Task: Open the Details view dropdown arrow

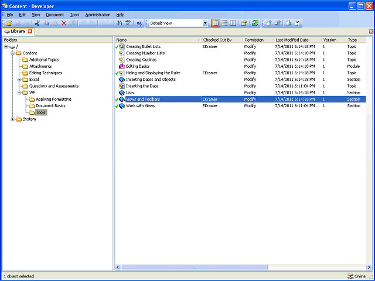Action: coord(205,23)
